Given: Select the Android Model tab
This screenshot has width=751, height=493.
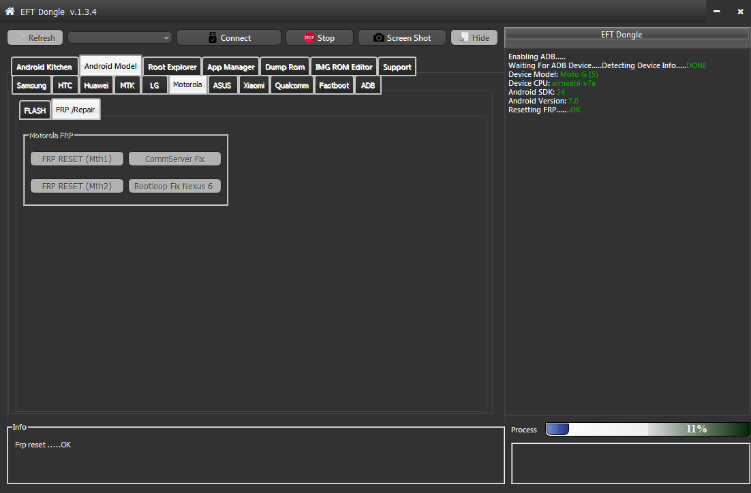Looking at the screenshot, I should pos(110,66).
